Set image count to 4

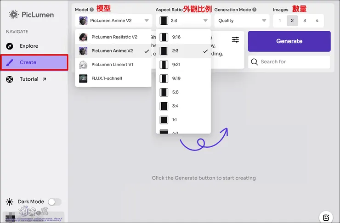pyautogui.click(x=317, y=21)
